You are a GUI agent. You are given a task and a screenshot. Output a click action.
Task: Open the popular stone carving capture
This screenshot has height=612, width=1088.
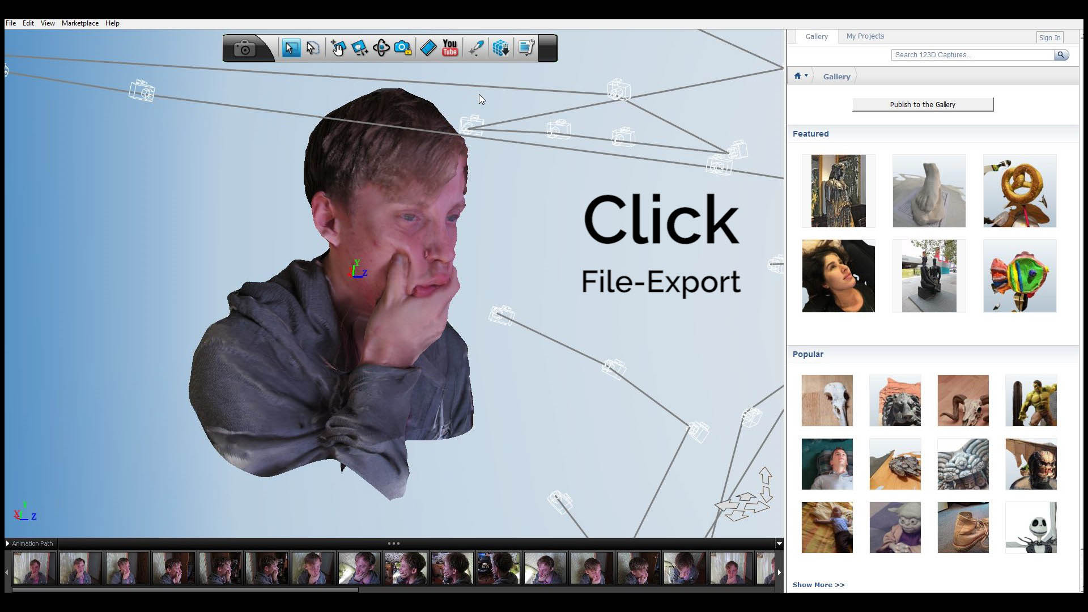pyautogui.click(x=963, y=464)
